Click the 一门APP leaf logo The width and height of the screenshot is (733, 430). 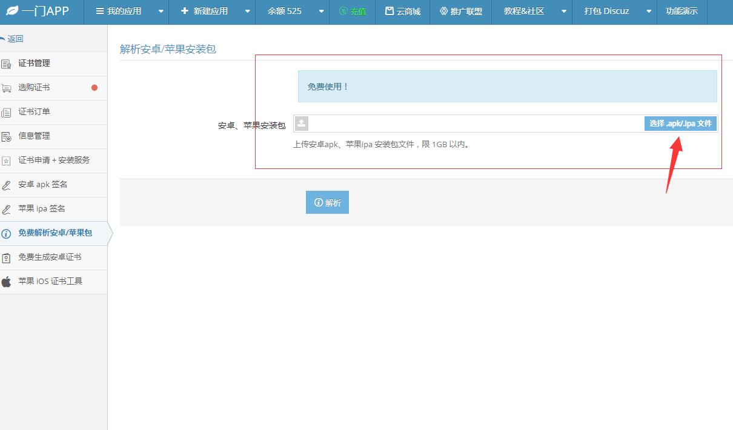pyautogui.click(x=12, y=12)
